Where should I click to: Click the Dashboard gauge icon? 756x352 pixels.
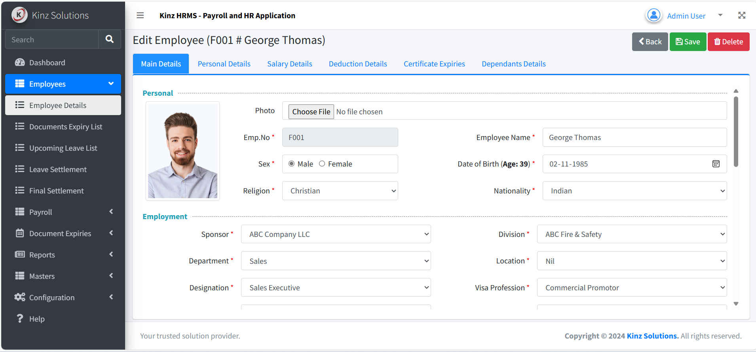[20, 62]
